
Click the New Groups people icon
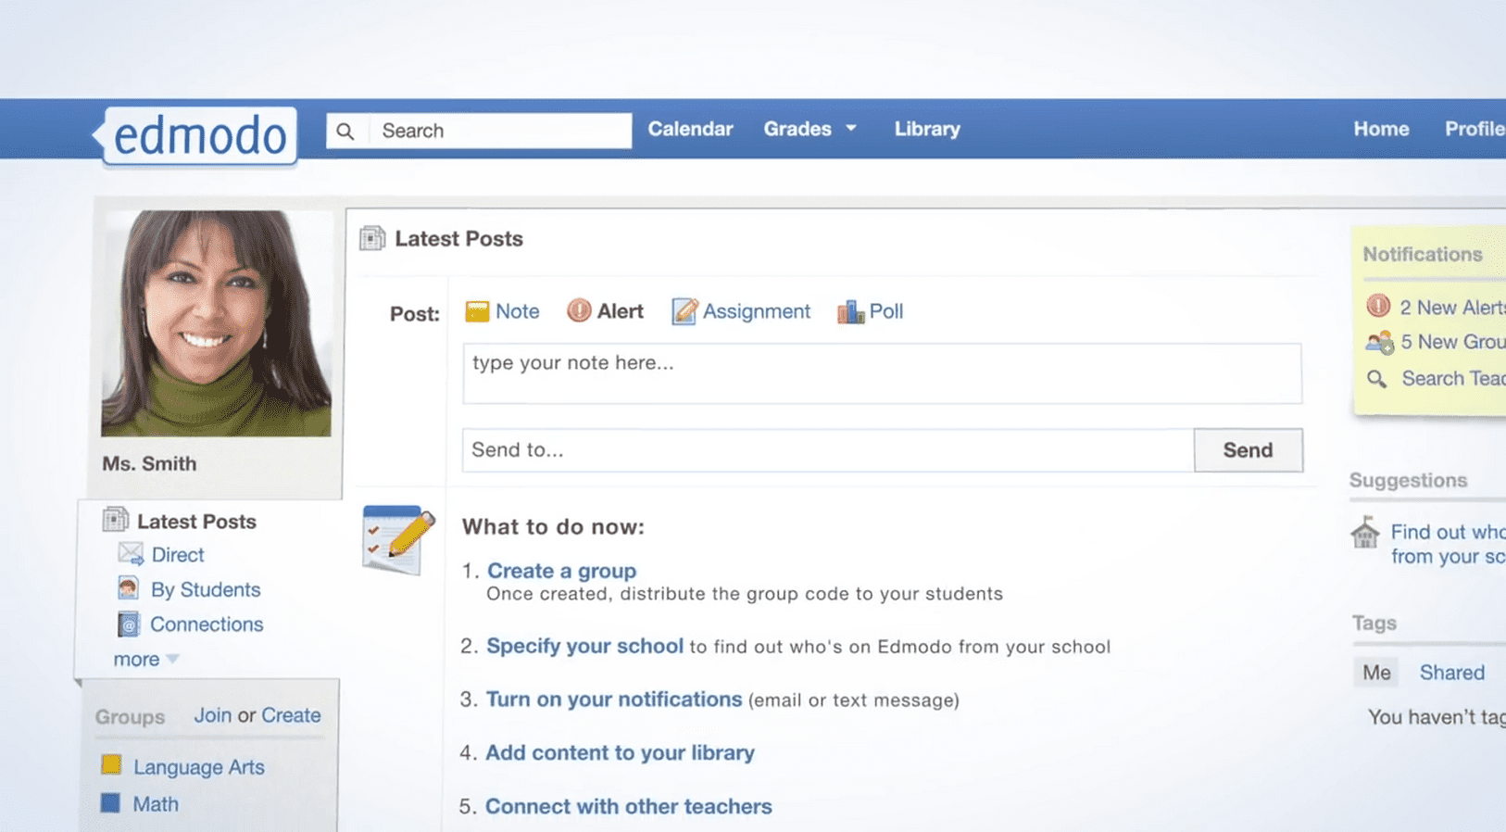[x=1379, y=342]
